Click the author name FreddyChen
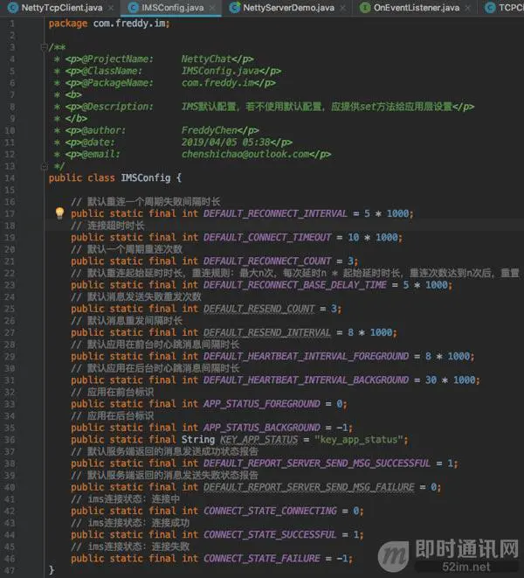The image size is (524, 578). (x=209, y=130)
